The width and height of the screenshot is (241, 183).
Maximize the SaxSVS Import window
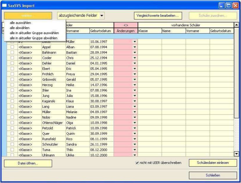coord(229,6)
